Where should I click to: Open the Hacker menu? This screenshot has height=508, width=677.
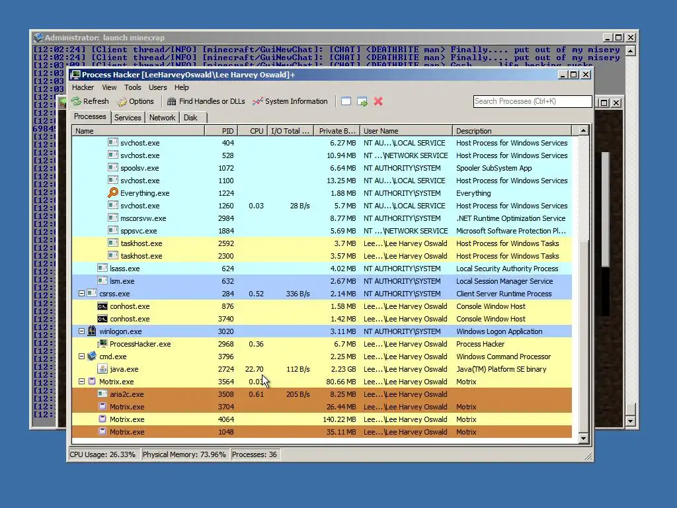pos(83,87)
